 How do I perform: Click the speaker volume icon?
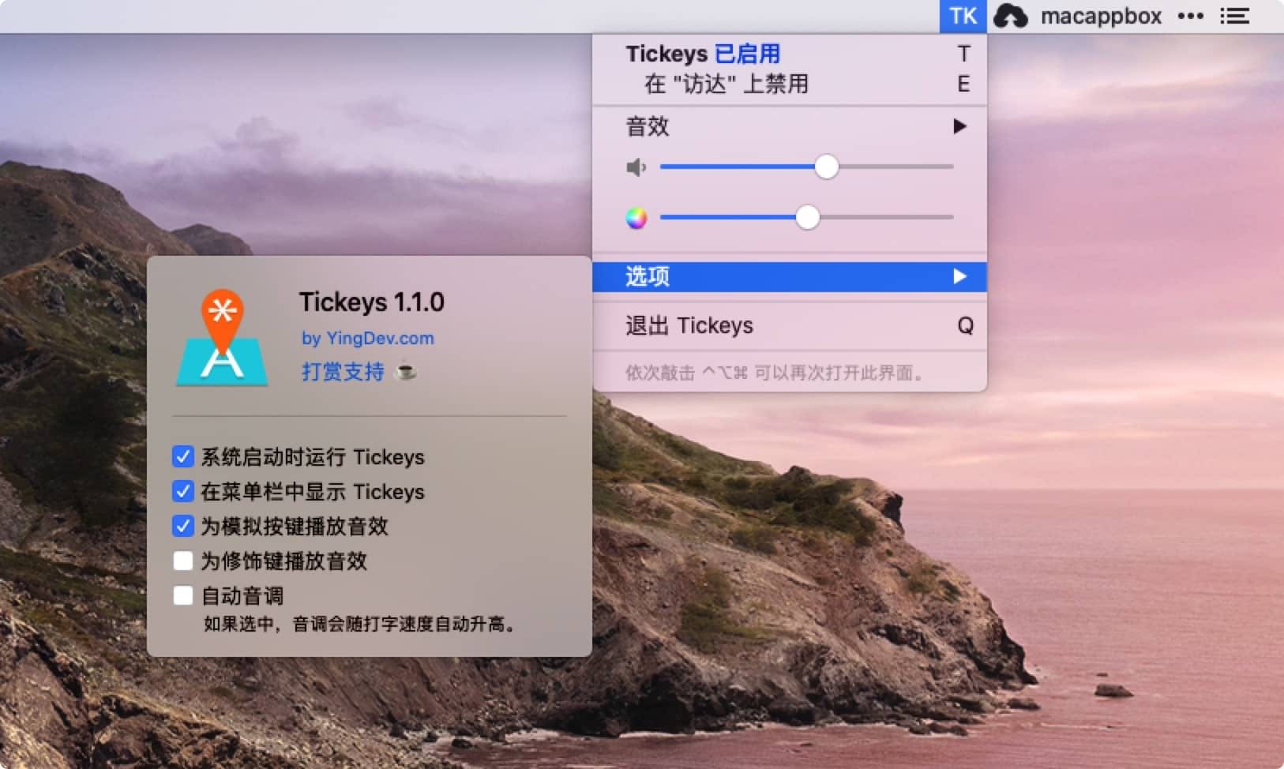point(636,167)
